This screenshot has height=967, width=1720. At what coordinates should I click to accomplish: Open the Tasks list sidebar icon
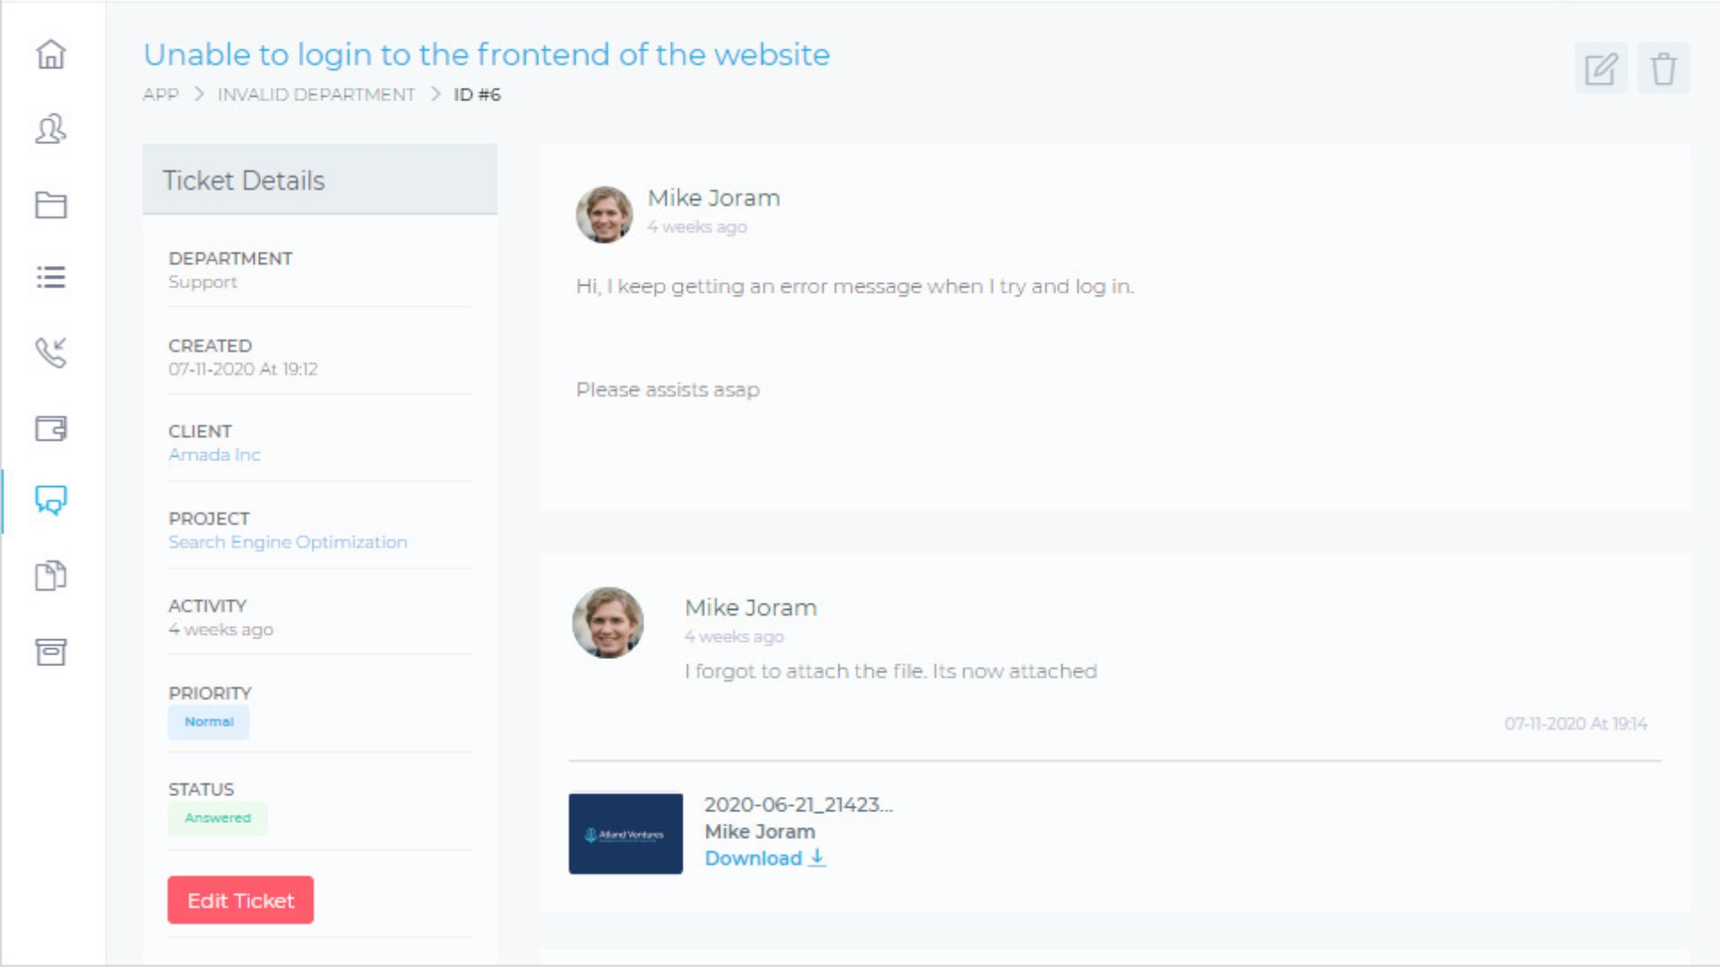pyautogui.click(x=51, y=278)
